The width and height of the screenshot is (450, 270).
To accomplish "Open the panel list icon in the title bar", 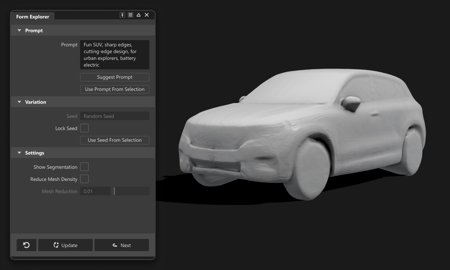I will click(x=130, y=14).
